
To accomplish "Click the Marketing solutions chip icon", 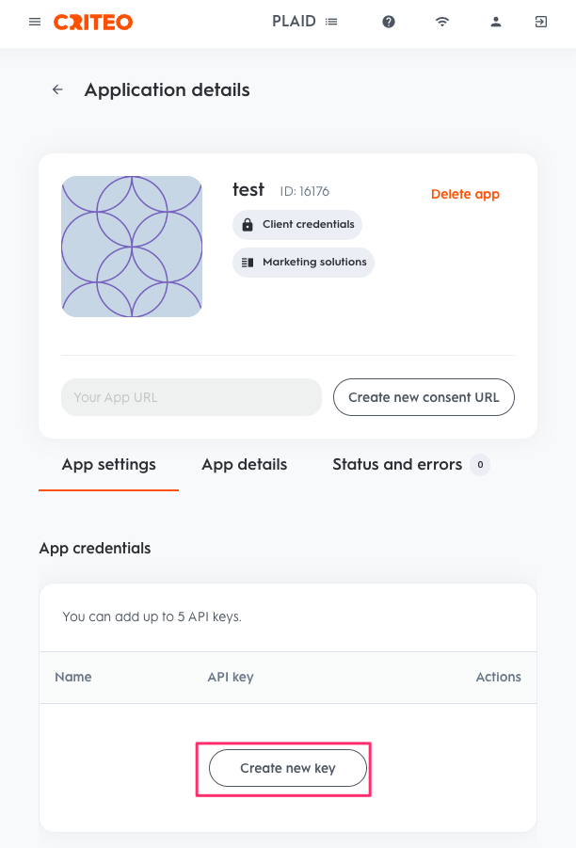I will click(x=248, y=263).
